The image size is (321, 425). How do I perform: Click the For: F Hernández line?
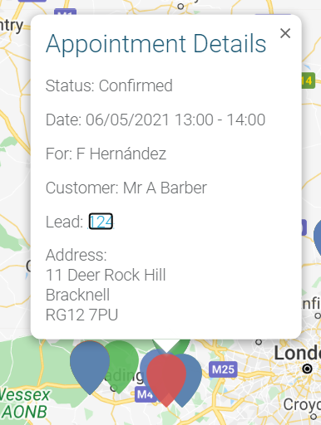(106, 154)
